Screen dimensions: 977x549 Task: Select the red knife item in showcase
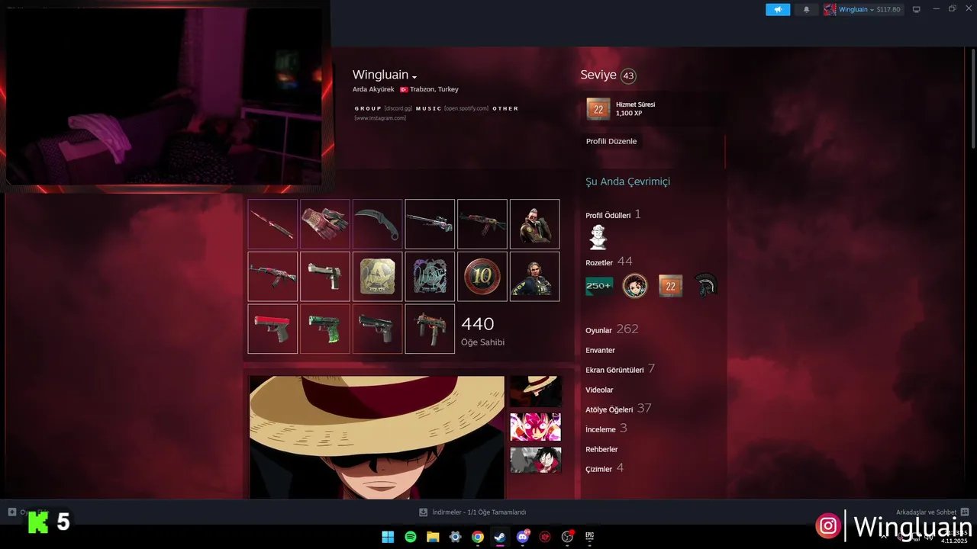pyautogui.click(x=272, y=224)
